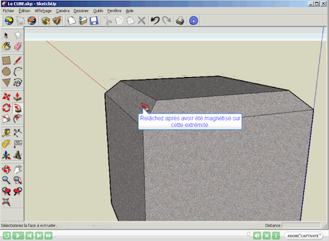
Task: Pick the Zoom magnifier tool
Action: point(6,180)
